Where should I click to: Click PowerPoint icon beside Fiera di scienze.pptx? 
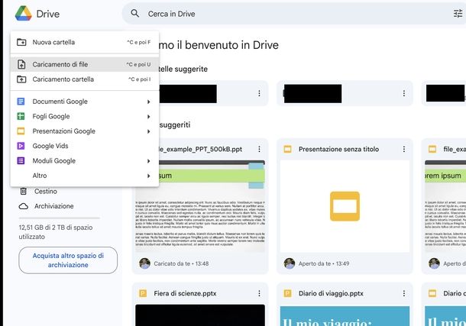point(143,293)
